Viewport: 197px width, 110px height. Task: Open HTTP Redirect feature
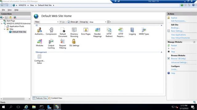tap(109, 32)
